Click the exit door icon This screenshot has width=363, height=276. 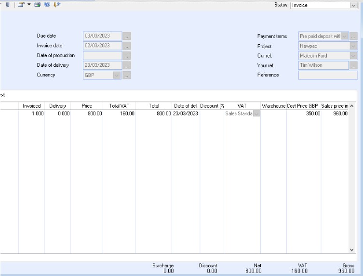(57, 4)
